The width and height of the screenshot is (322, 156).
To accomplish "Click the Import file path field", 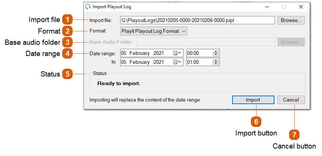I will [197, 20].
